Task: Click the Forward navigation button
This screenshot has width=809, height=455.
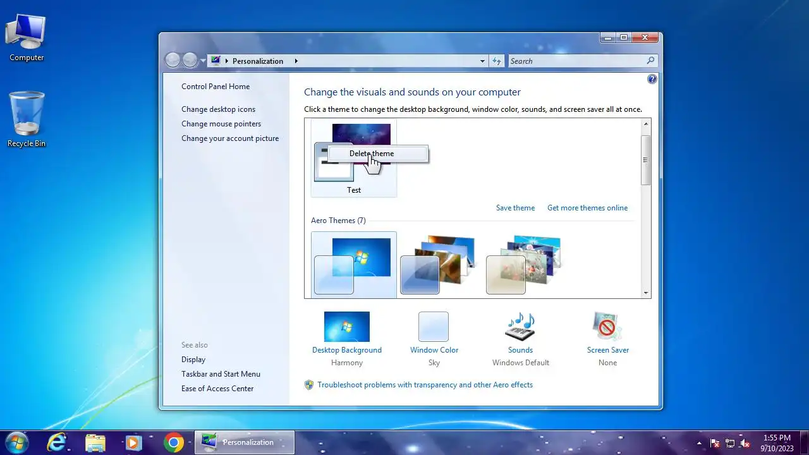Action: pos(190,60)
